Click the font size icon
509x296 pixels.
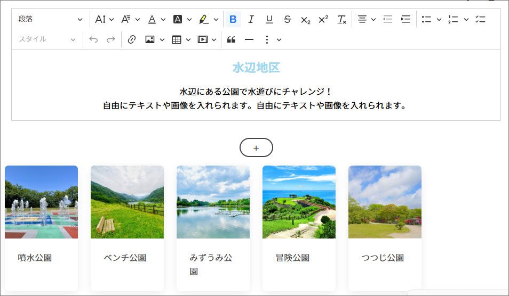[100, 19]
